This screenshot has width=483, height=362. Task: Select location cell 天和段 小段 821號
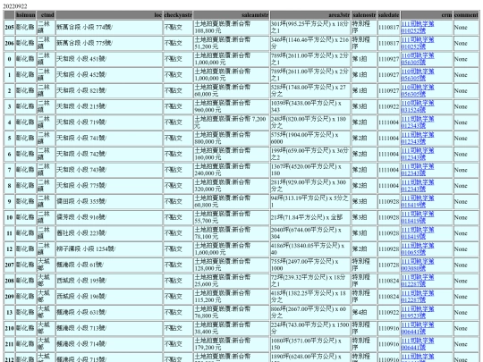point(109,91)
